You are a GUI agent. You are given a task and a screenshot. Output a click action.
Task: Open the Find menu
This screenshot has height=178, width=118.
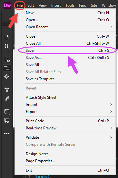coord(83,5)
